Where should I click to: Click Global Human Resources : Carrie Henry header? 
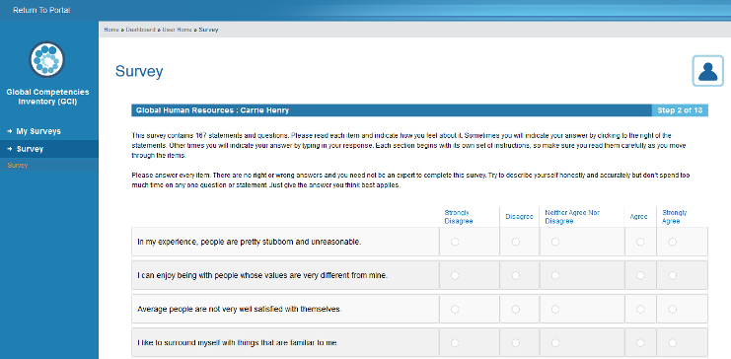tap(212, 110)
